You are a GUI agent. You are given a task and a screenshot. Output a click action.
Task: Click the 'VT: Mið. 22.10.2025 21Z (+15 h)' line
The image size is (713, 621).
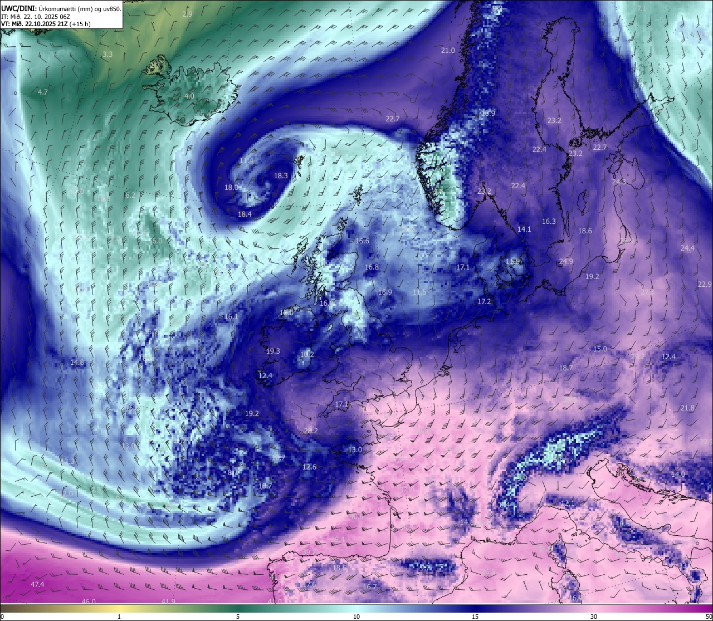46,24
